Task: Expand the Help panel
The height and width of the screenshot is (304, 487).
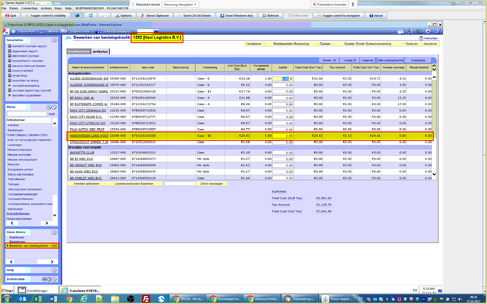Action: [54, 270]
